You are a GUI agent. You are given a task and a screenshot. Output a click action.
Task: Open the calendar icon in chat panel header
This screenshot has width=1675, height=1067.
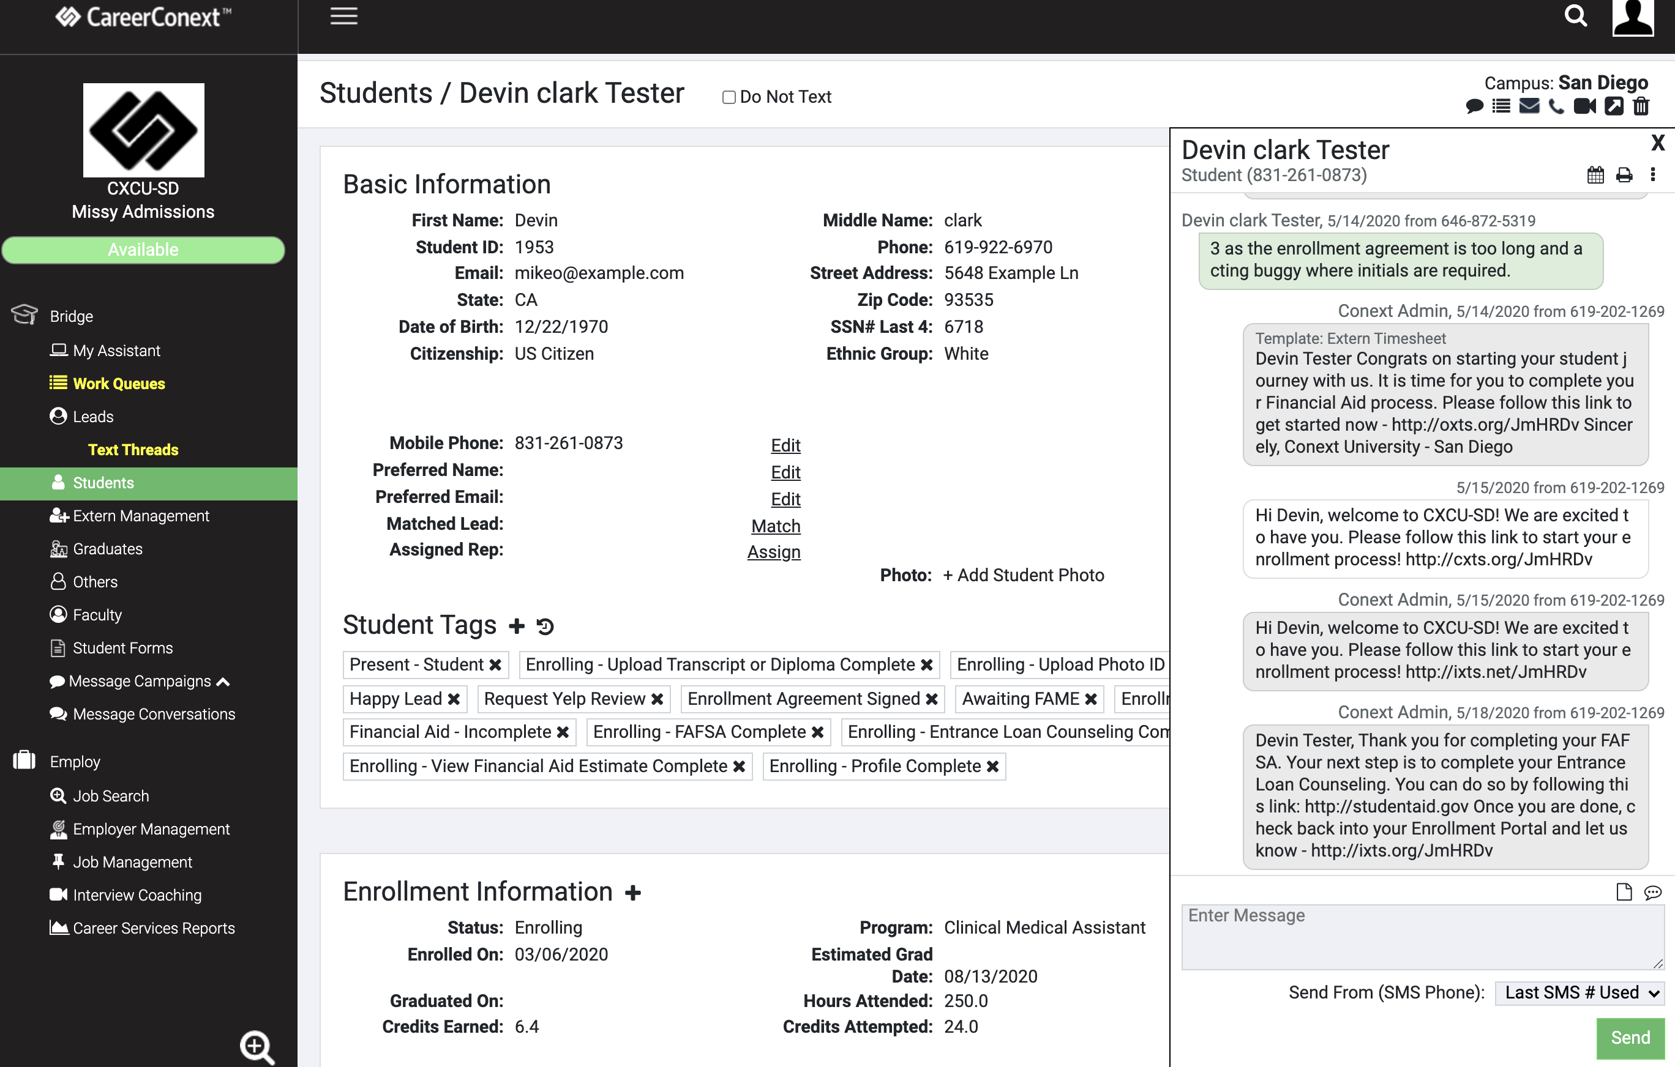pos(1595,174)
